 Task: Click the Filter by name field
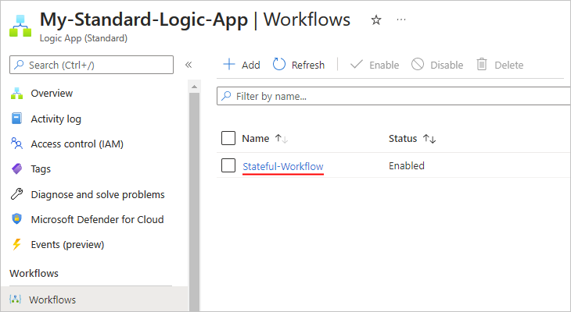click(393, 96)
